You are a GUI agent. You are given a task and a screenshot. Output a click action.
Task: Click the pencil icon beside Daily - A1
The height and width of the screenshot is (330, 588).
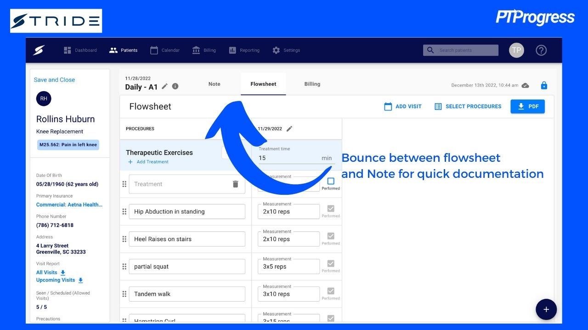pyautogui.click(x=164, y=87)
